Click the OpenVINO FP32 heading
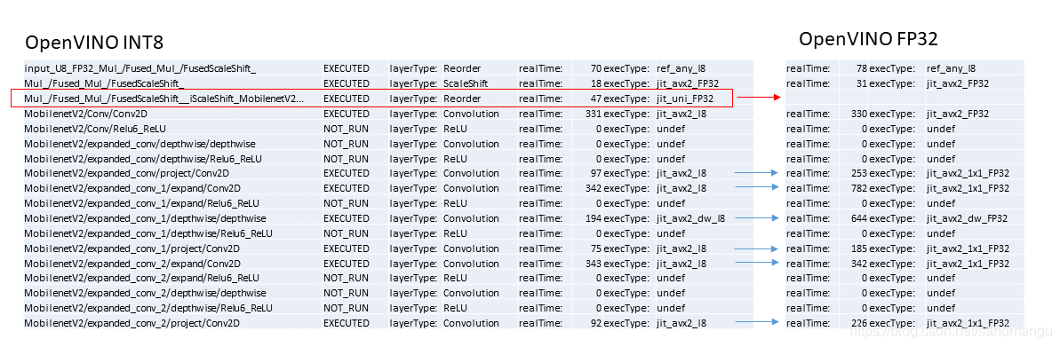Viewport: 1060px width, 347px height. tap(868, 39)
